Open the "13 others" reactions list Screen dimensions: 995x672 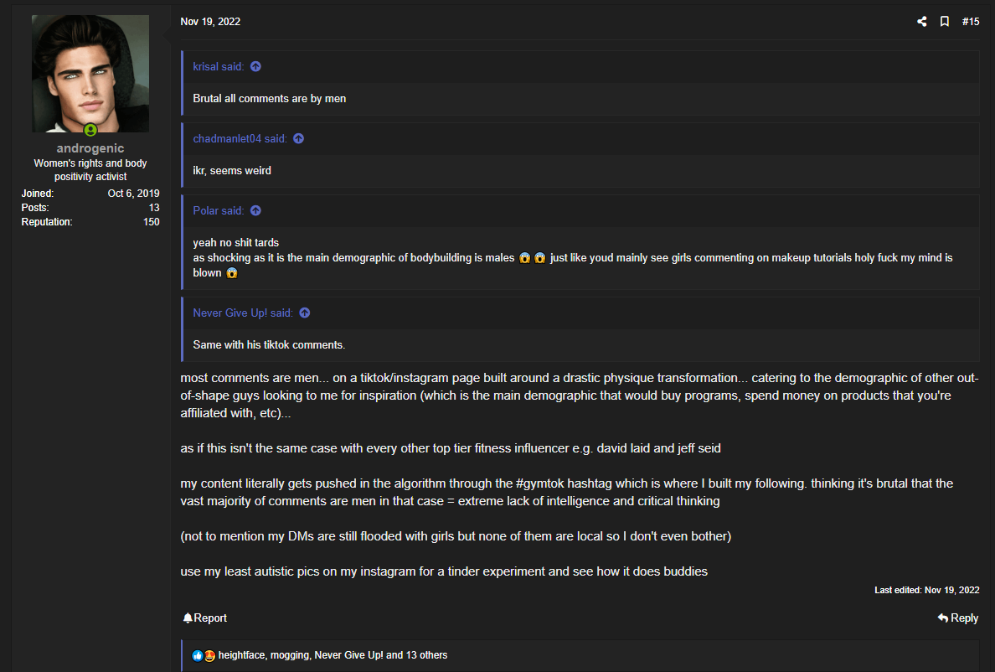pos(425,655)
